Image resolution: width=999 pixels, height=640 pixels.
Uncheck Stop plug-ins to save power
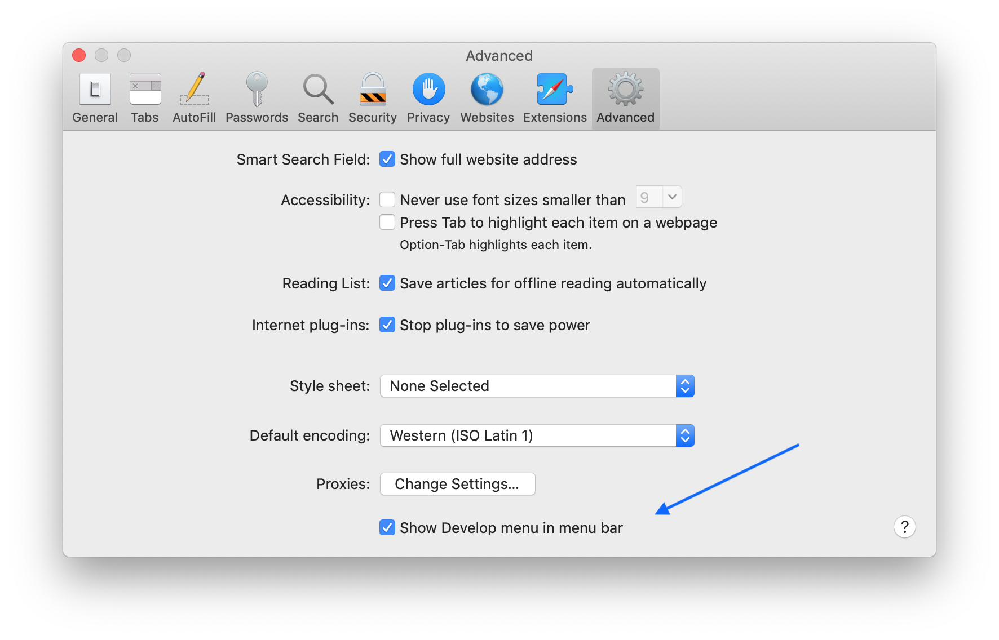click(387, 325)
